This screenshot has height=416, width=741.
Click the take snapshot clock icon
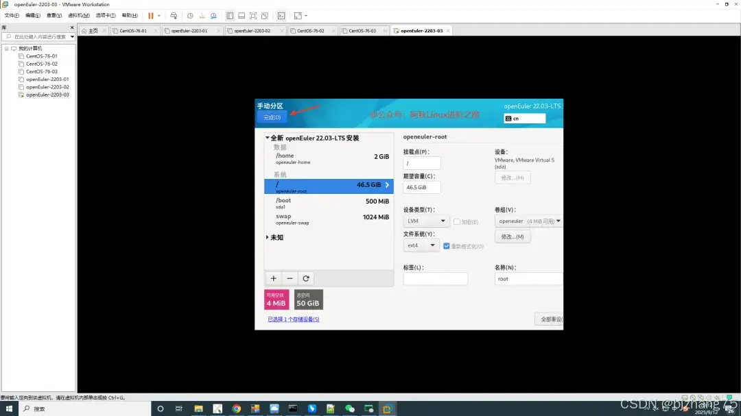190,16
